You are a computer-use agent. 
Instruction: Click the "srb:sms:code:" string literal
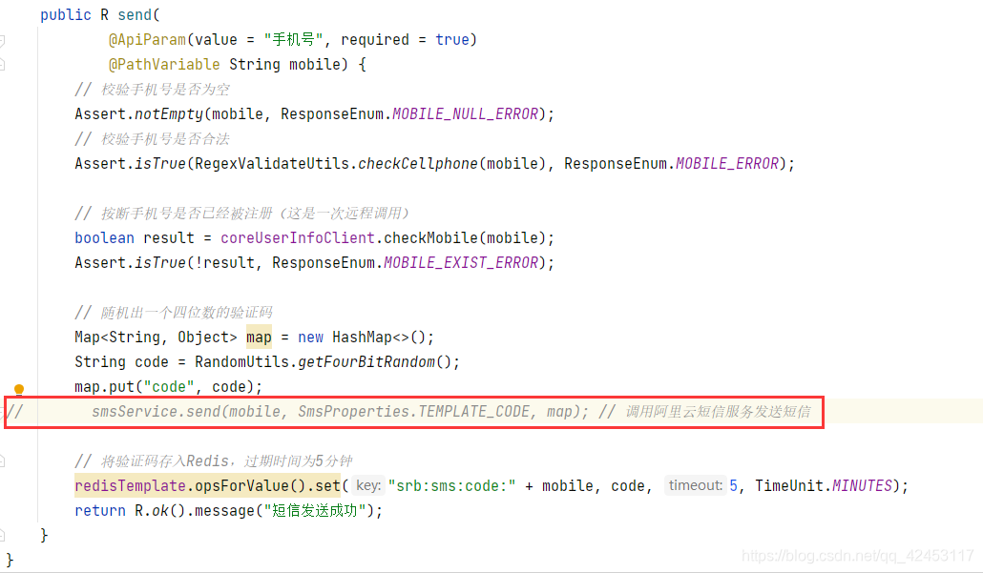point(452,486)
